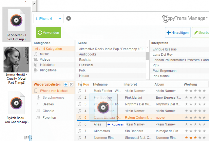Add a new playlist with plus icon
The height and width of the screenshot is (141, 209).
(66, 84)
